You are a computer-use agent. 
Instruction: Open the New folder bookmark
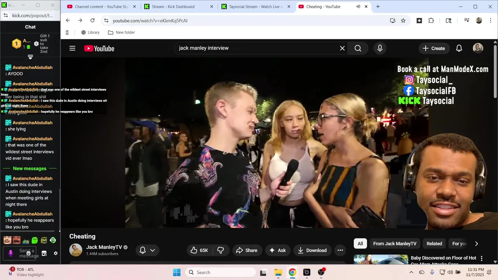click(x=121, y=33)
